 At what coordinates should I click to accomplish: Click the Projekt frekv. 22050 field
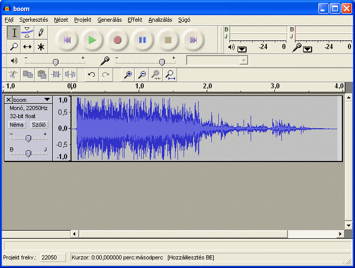pyautogui.click(x=53, y=257)
